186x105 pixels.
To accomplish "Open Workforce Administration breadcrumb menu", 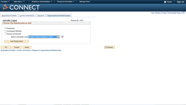I will pos(42,2).
